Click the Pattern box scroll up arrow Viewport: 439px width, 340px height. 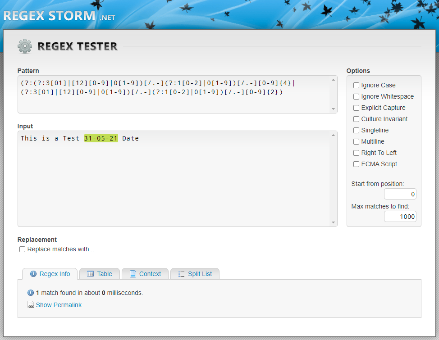(333, 80)
